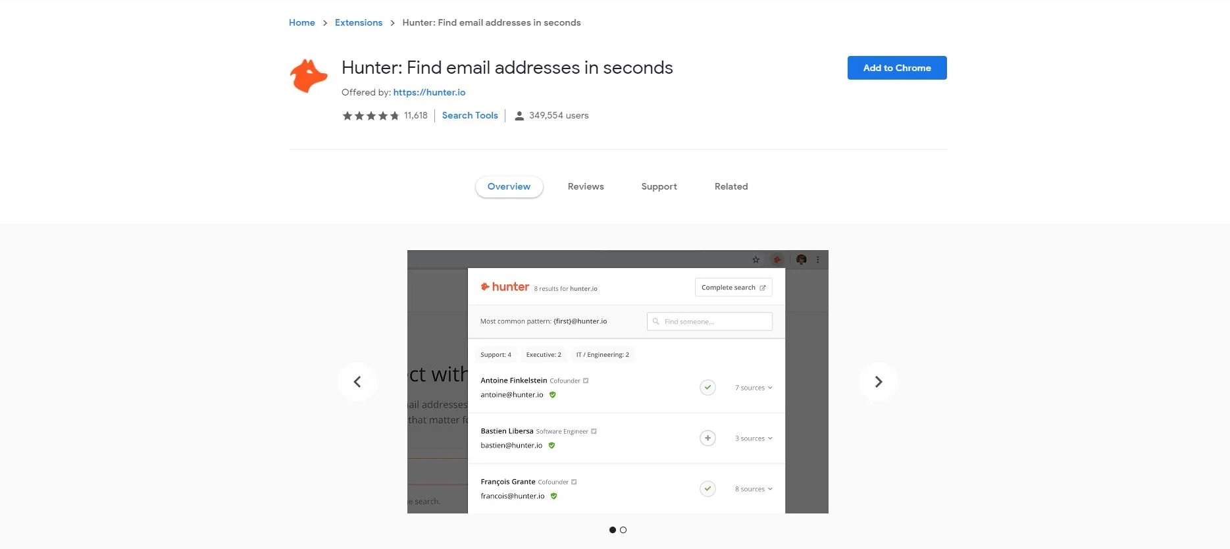Click the Find someone search field
1230x549 pixels.
coord(709,321)
